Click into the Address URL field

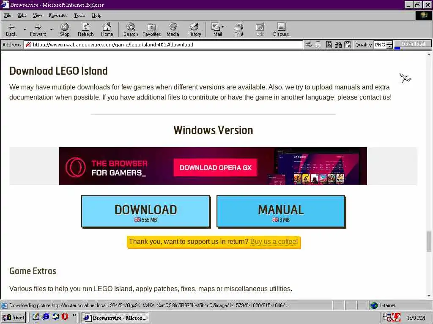pyautogui.click(x=163, y=45)
